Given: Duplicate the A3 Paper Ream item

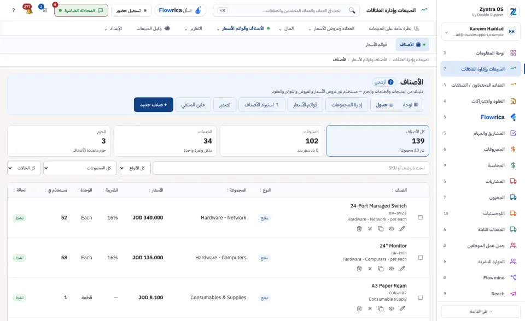Looking at the screenshot, I should click(x=381, y=308).
